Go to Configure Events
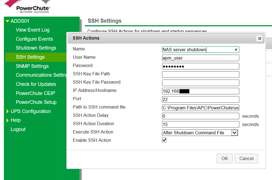Viewport: 272px width, 180px height. [x=34, y=39]
